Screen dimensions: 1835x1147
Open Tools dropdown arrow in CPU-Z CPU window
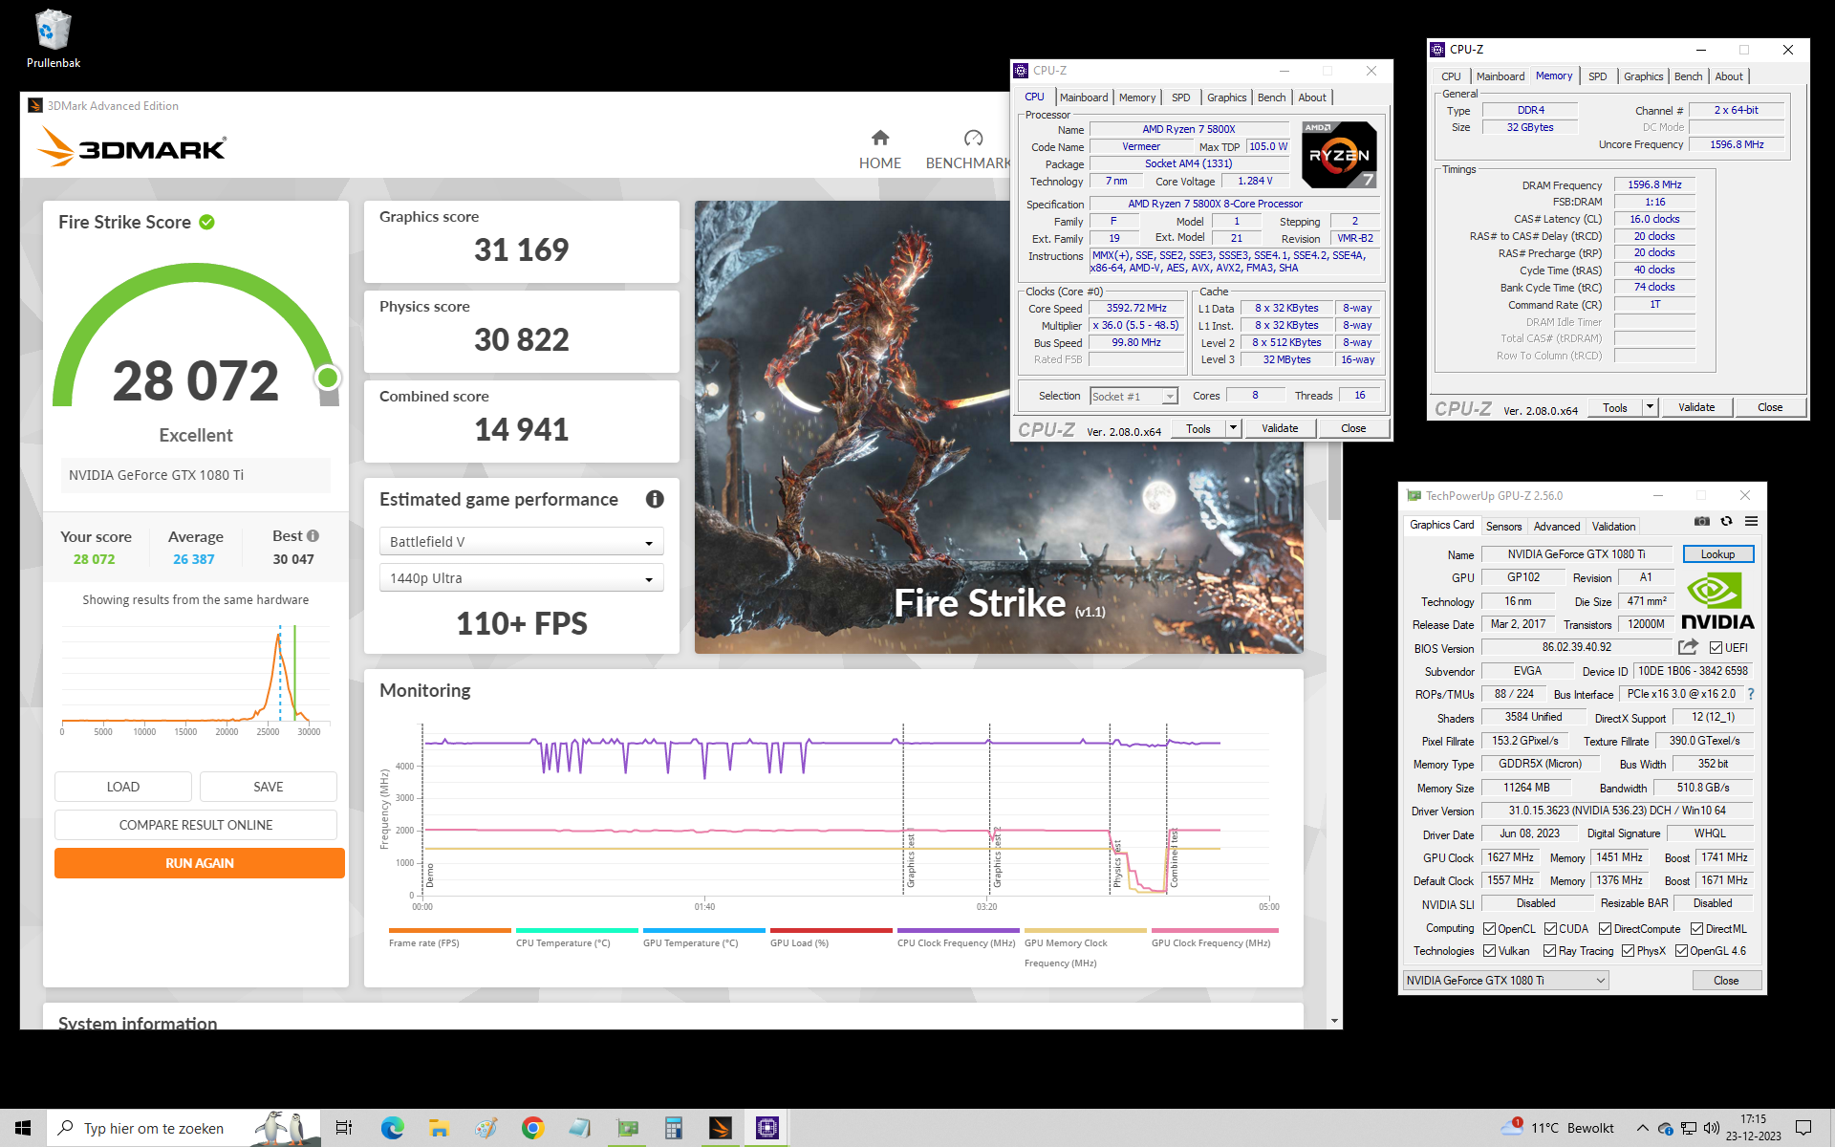pyautogui.click(x=1233, y=428)
